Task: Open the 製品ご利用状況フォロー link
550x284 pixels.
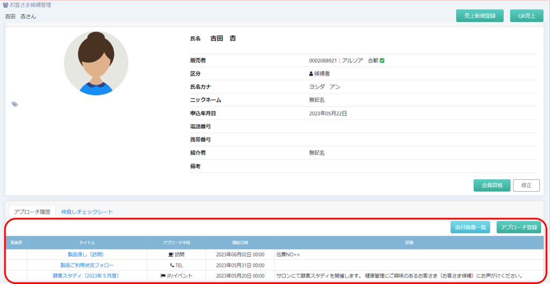Action: (86, 265)
